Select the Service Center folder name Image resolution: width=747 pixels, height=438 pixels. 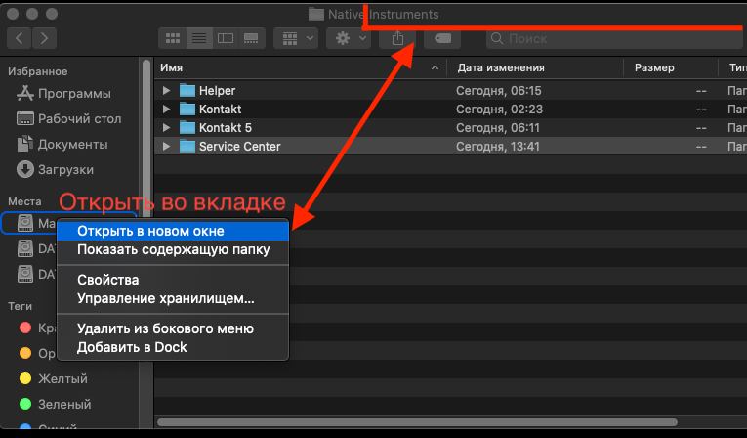pyautogui.click(x=239, y=147)
